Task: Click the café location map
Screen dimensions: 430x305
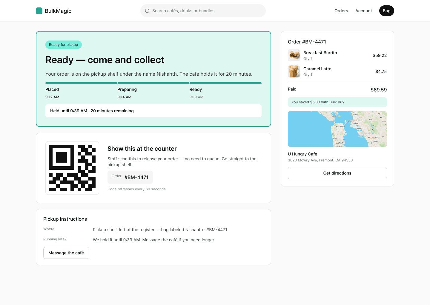Action: [337, 129]
